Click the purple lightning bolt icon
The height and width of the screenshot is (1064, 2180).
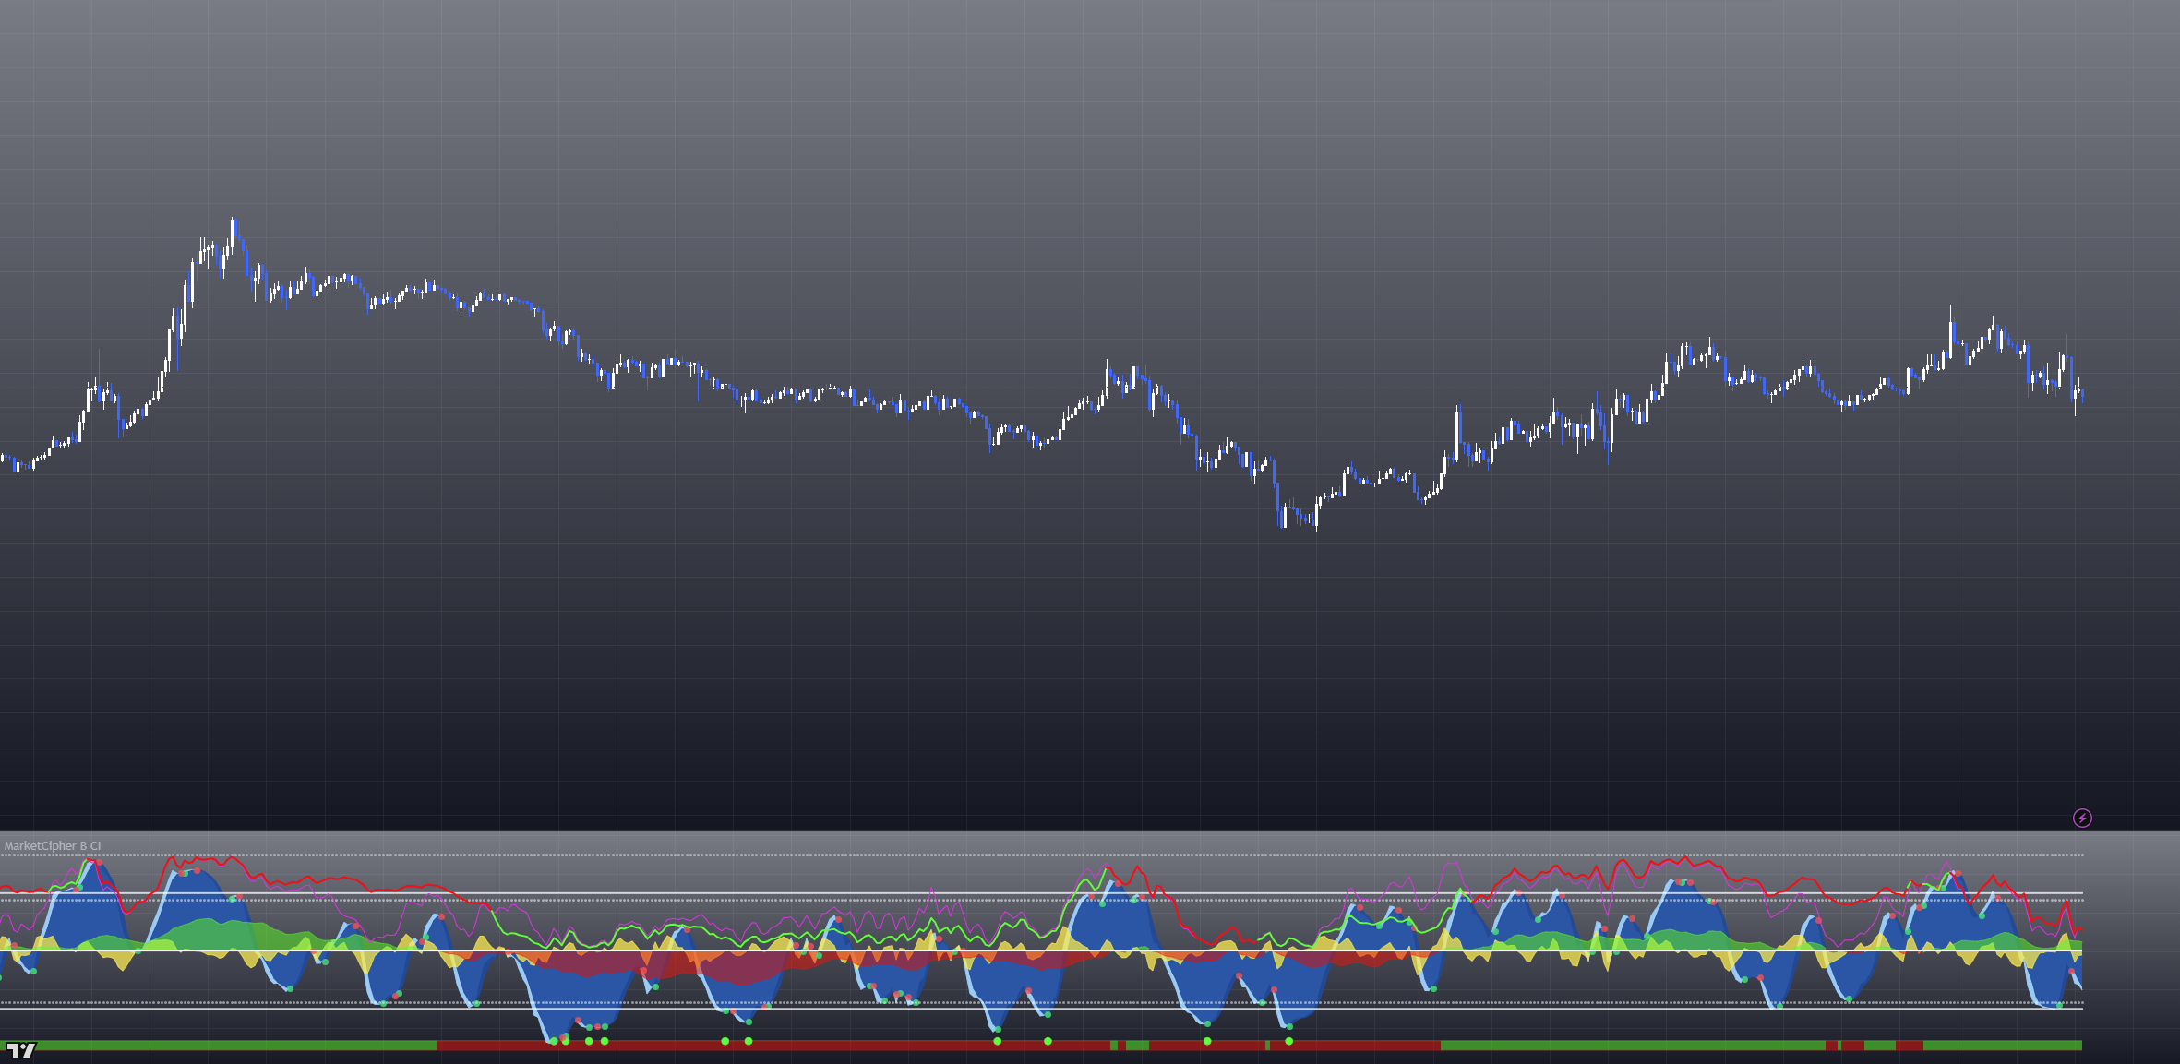click(x=2082, y=818)
